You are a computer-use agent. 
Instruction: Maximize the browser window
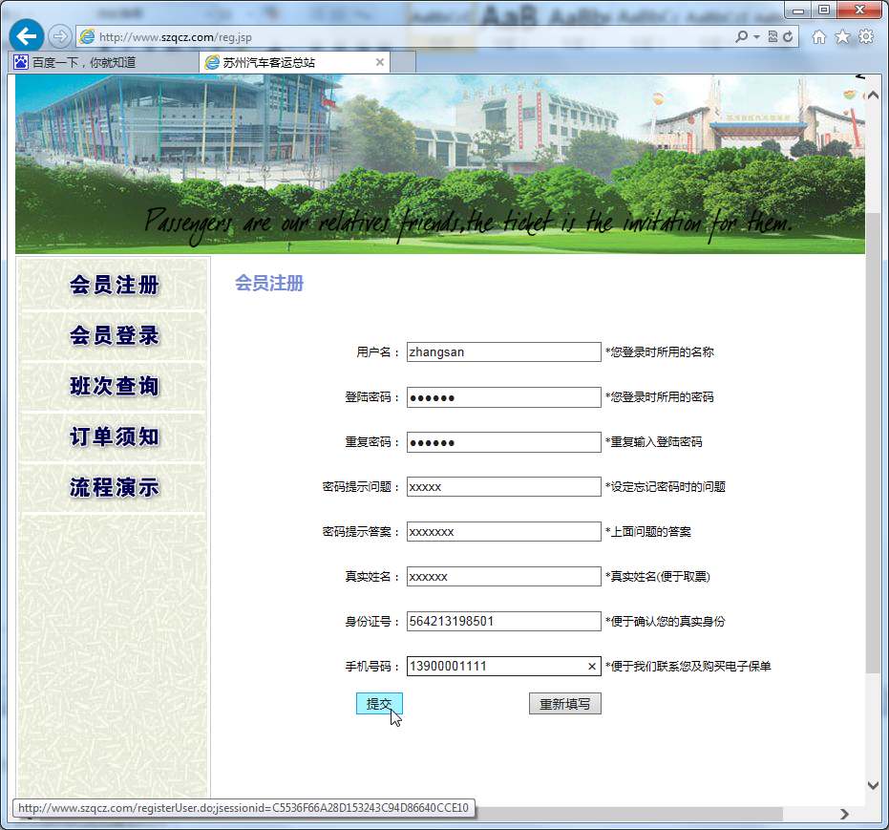click(824, 11)
